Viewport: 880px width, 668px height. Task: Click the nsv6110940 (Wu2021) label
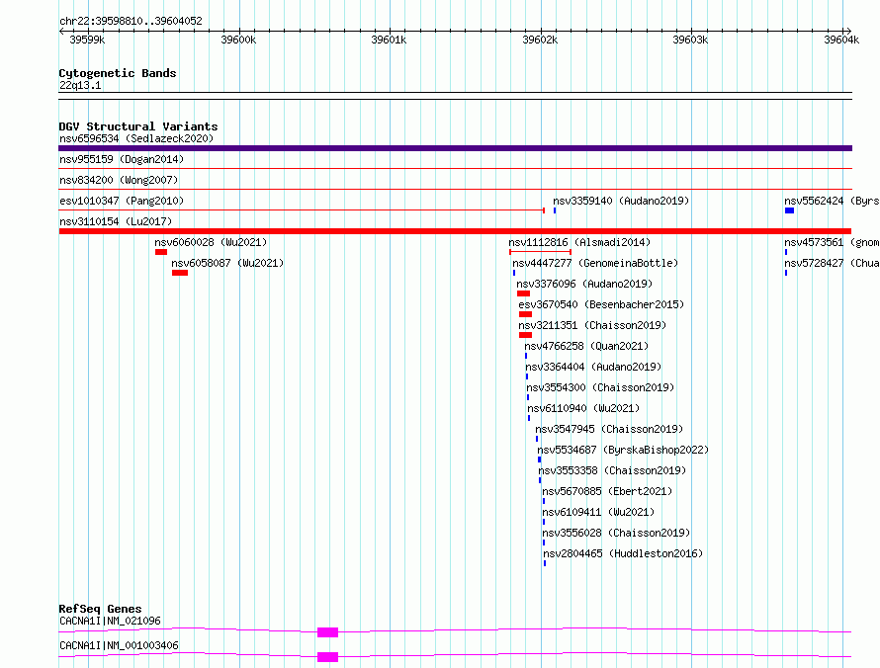(x=583, y=408)
